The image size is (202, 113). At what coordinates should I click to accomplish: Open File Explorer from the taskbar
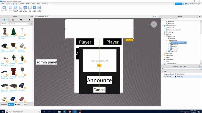pyautogui.click(x=59, y=112)
